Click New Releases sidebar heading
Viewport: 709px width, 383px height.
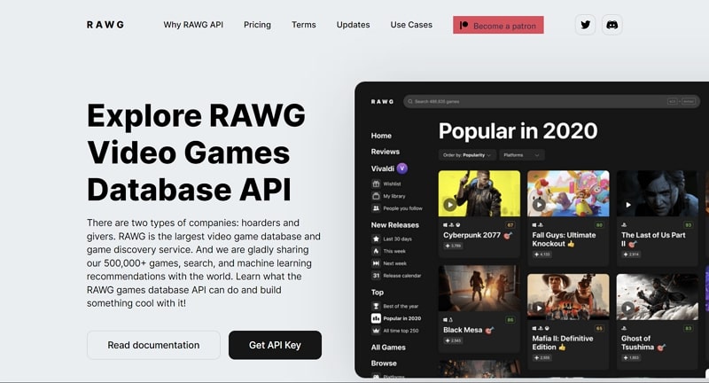394,224
